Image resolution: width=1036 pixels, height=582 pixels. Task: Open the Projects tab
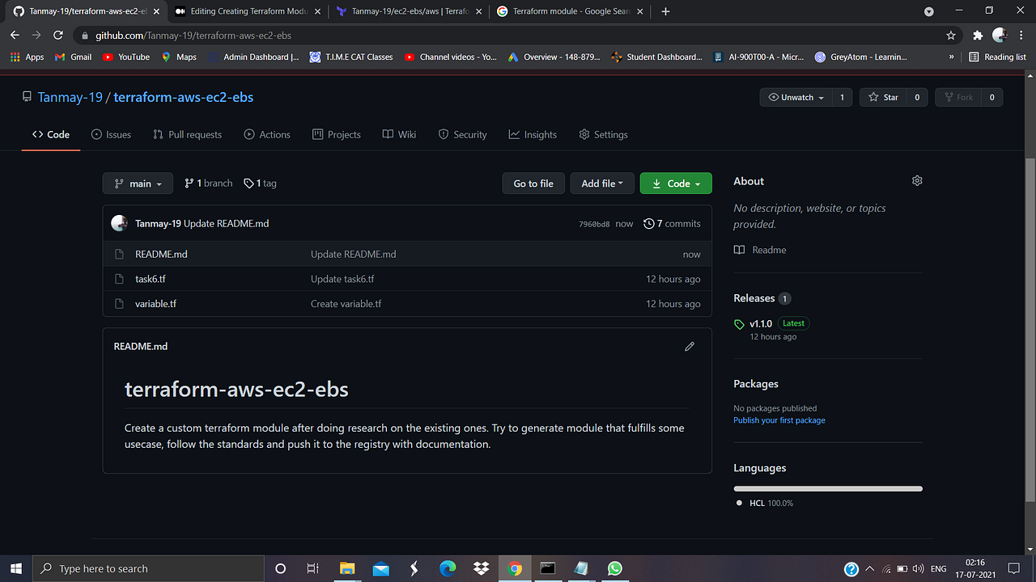(x=336, y=134)
